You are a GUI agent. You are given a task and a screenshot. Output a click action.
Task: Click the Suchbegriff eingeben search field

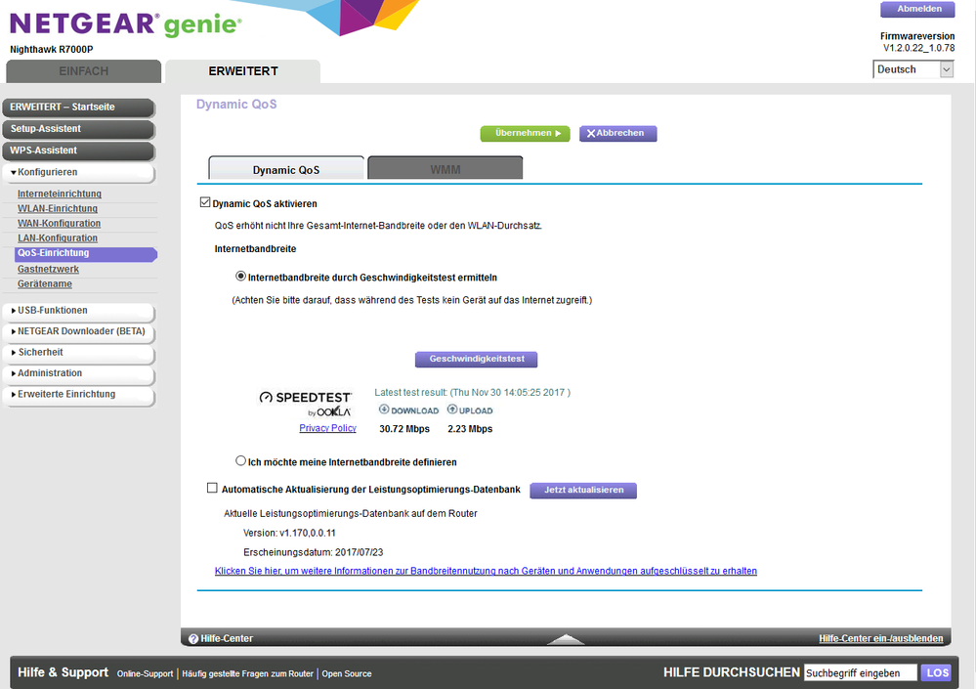(860, 672)
